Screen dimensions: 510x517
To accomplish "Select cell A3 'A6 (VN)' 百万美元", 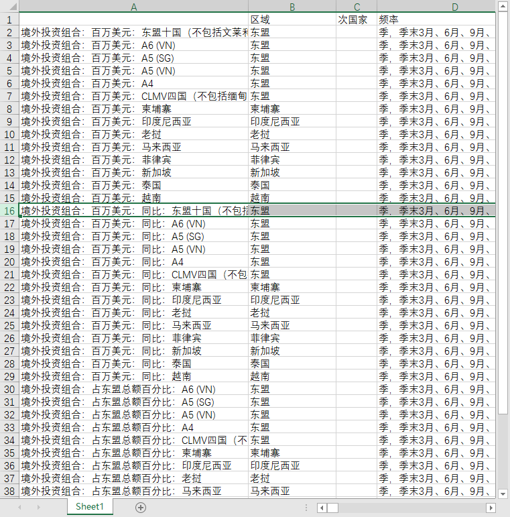I will pos(133,45).
